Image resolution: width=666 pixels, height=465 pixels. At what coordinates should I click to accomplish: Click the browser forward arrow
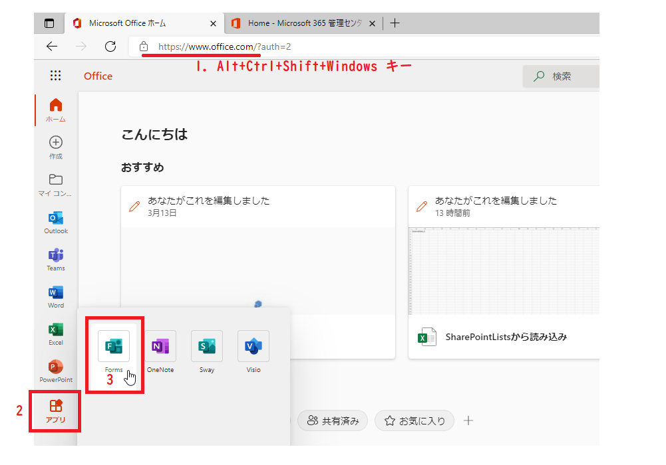[81, 46]
